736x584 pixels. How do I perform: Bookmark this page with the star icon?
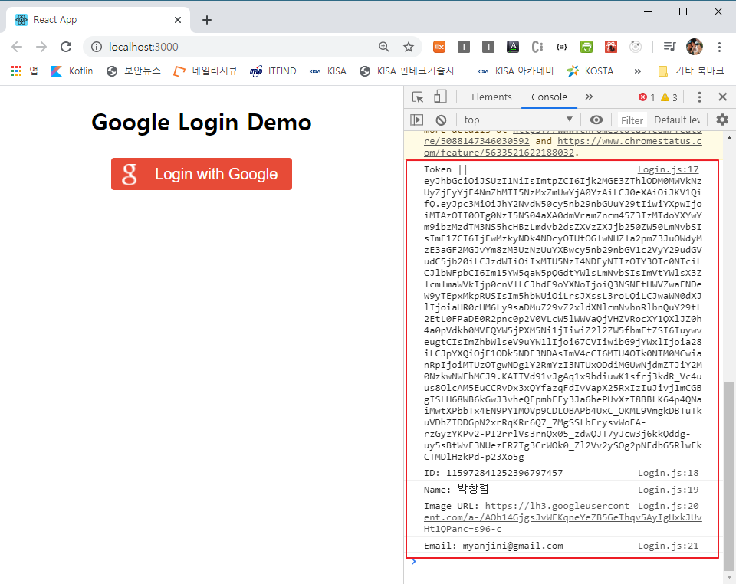pyautogui.click(x=409, y=47)
